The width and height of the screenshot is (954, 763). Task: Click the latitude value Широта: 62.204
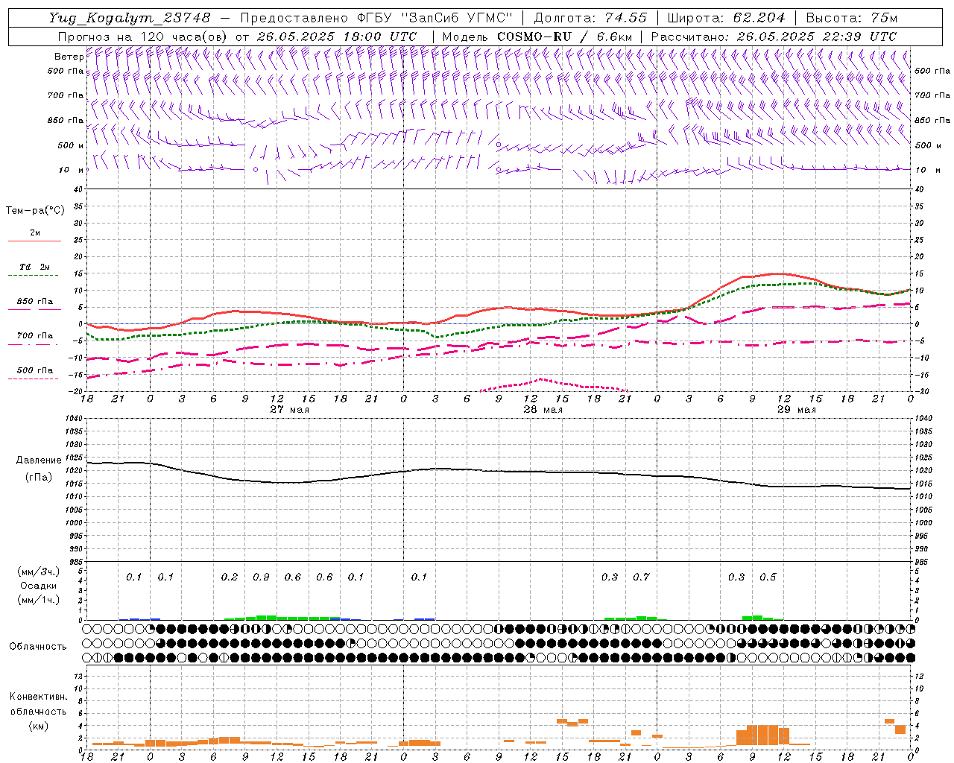(x=726, y=18)
